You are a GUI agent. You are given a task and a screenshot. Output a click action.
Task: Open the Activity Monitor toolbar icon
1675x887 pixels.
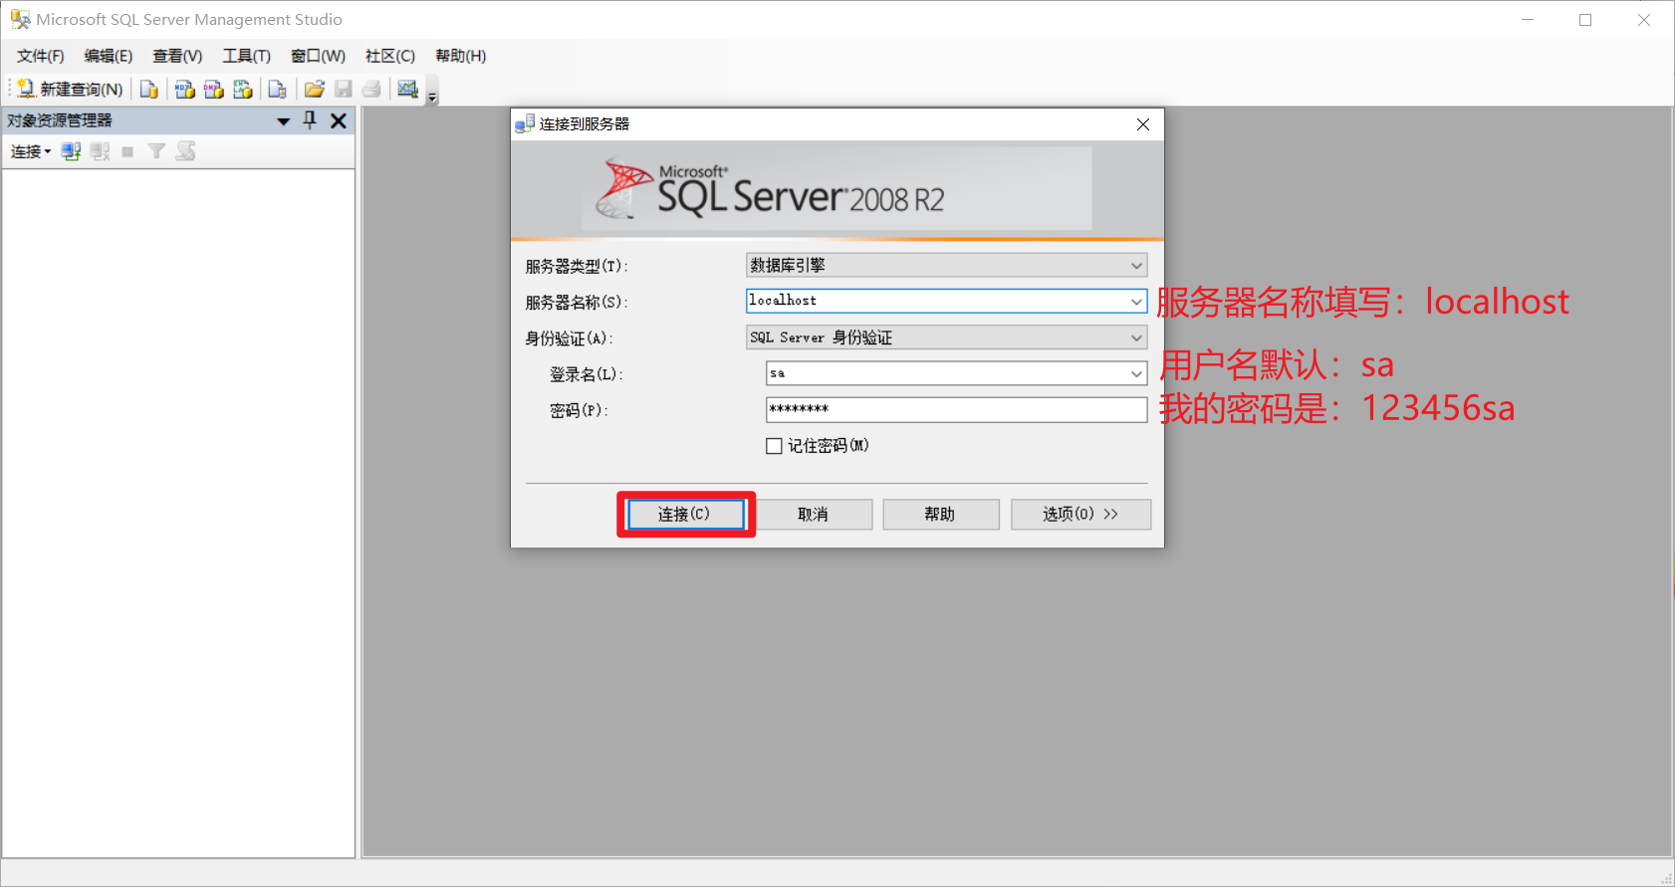pyautogui.click(x=407, y=90)
